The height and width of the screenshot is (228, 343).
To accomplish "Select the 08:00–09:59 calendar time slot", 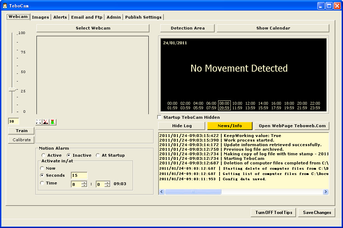I will (224, 106).
